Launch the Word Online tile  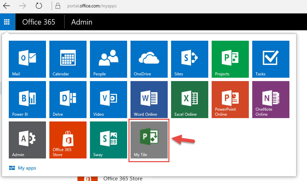coord(149,100)
